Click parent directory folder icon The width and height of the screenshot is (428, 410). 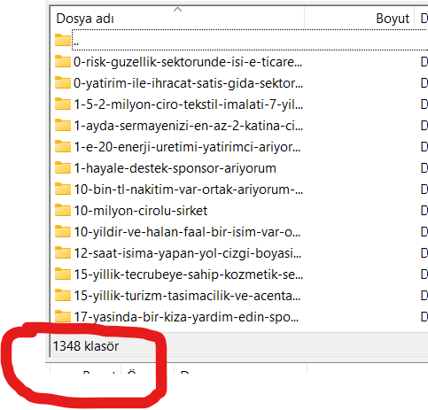pos(63,40)
